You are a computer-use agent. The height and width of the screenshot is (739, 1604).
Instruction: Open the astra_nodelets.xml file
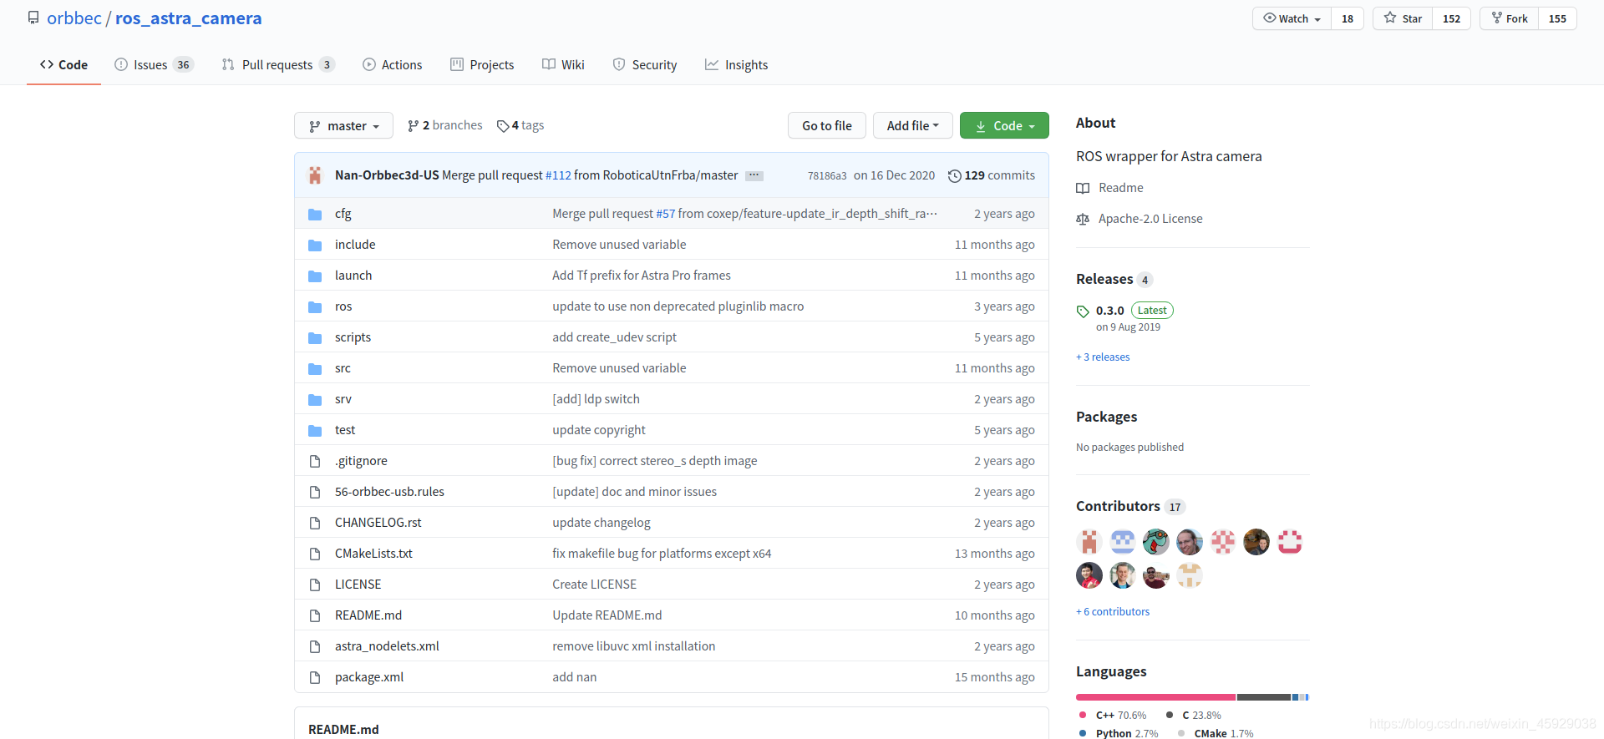tap(387, 646)
